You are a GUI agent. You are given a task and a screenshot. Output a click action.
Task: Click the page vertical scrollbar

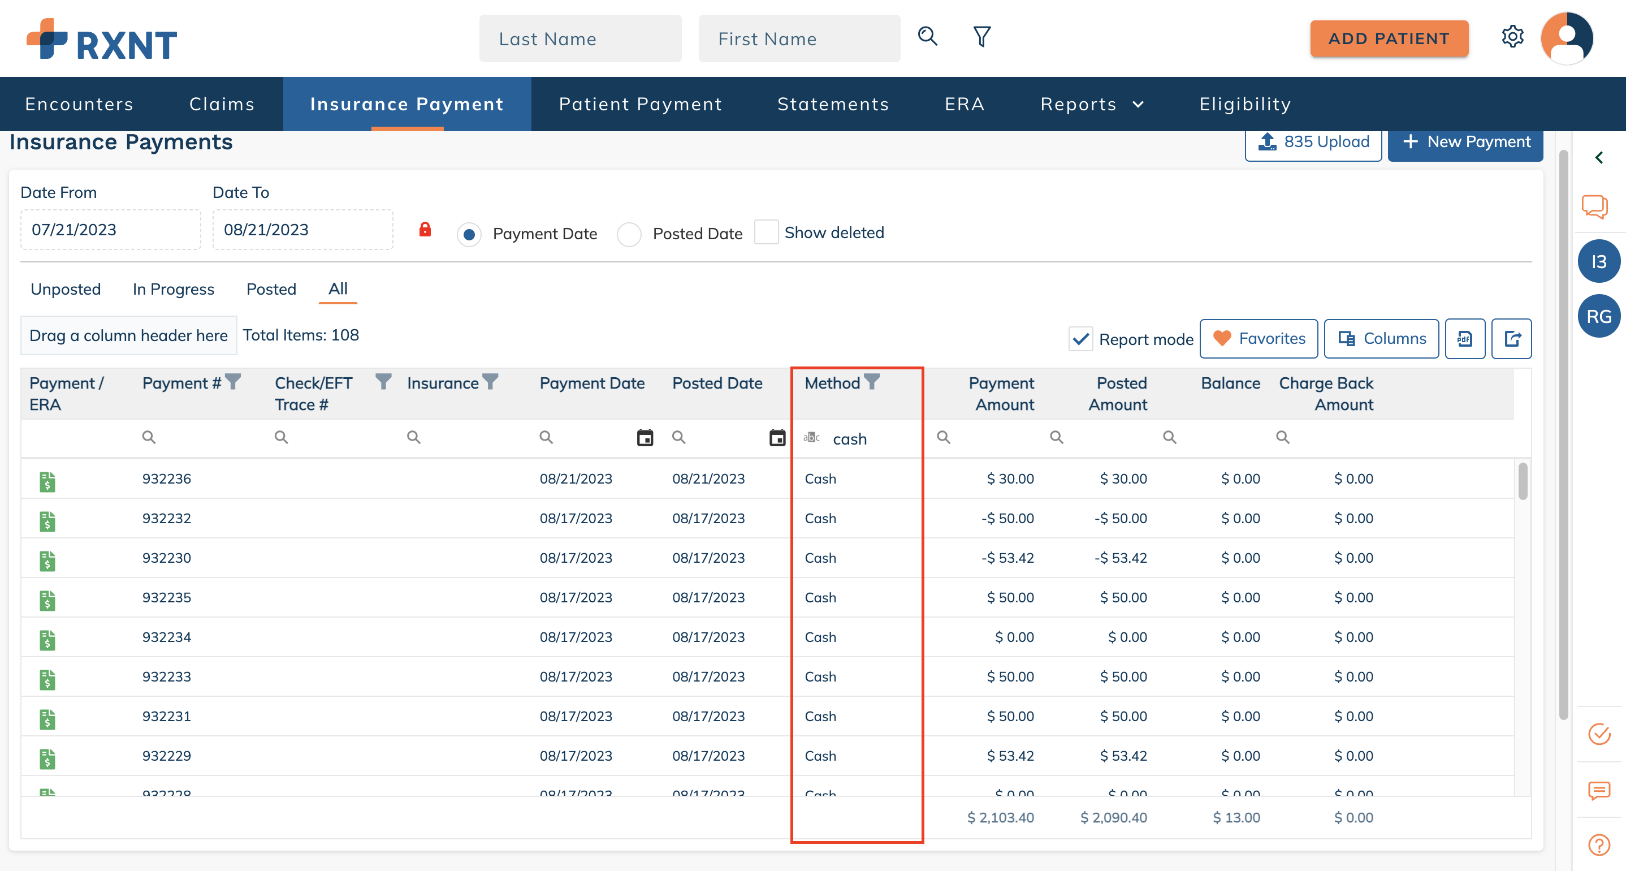click(x=1563, y=434)
